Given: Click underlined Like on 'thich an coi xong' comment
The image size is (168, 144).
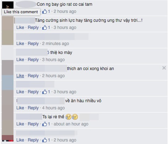Looking at the screenshot, I should pos(20,76).
